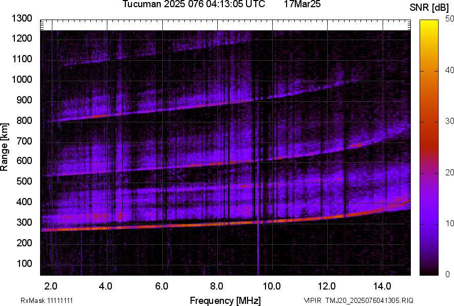Click colorbar tick value 30
Viewport: 454px width, 306px height.
click(x=449, y=121)
